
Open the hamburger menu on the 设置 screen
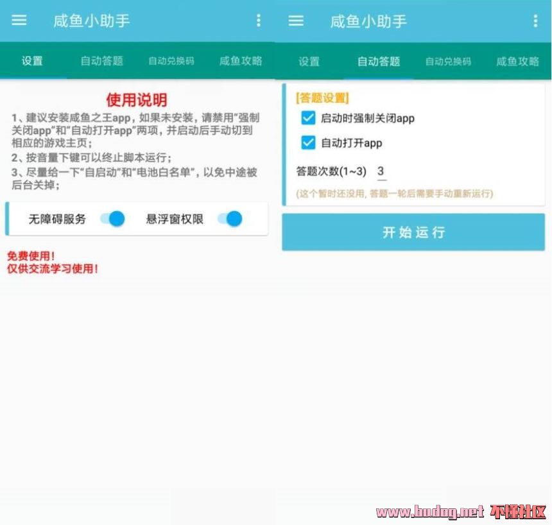[19, 21]
